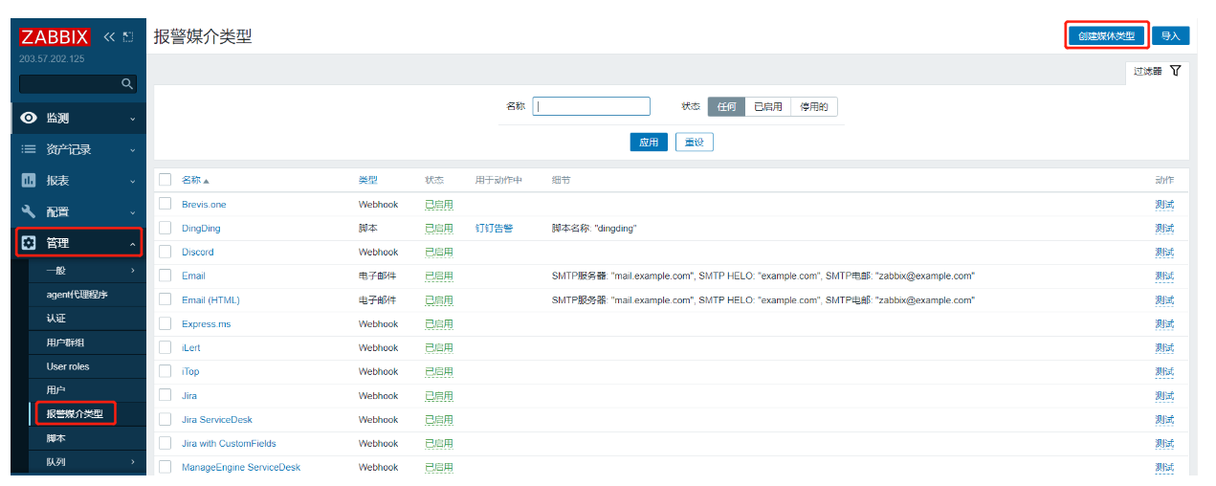This screenshot has width=1216, height=486.
Task: Open 报警媒介类型 in sidebar
Action: click(x=75, y=414)
